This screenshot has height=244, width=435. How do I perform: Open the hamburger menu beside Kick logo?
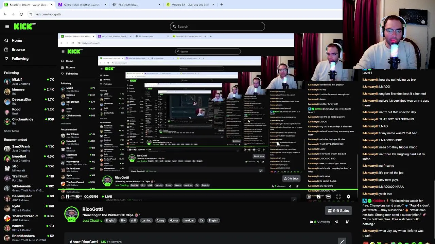click(x=7, y=26)
